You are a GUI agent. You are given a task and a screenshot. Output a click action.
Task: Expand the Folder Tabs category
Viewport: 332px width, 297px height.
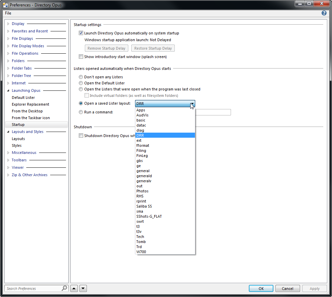[x=8, y=69]
